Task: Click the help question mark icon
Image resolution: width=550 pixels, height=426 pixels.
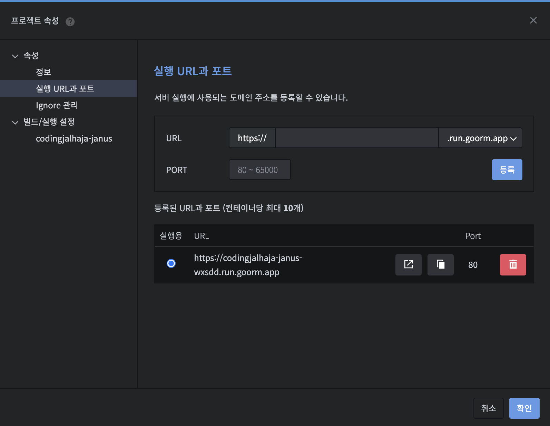Action: [x=70, y=22]
